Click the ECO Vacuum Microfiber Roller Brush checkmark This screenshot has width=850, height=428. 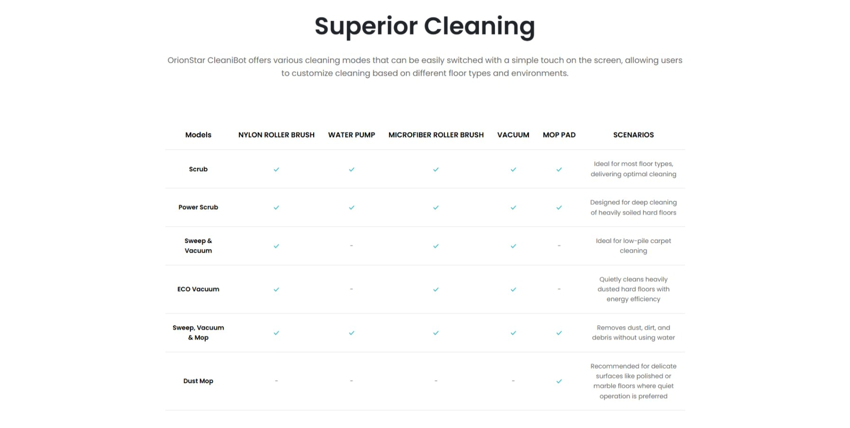pos(436,290)
